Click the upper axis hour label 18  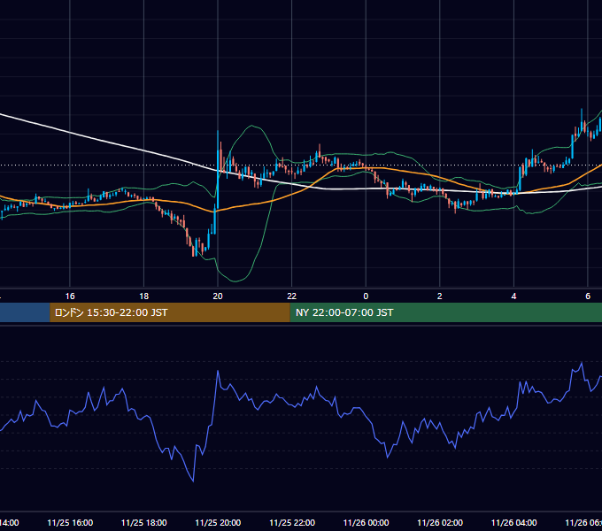(144, 296)
